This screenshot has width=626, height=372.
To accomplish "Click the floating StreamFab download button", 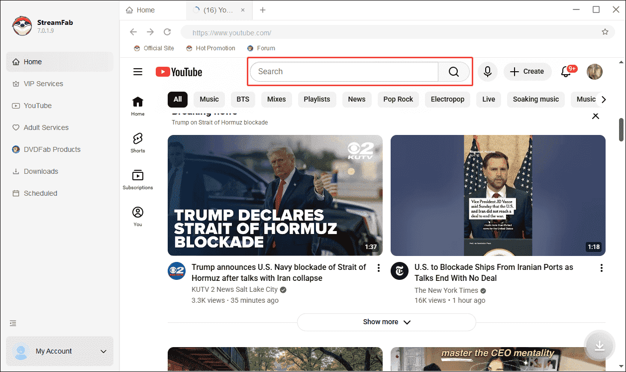I will [599, 346].
